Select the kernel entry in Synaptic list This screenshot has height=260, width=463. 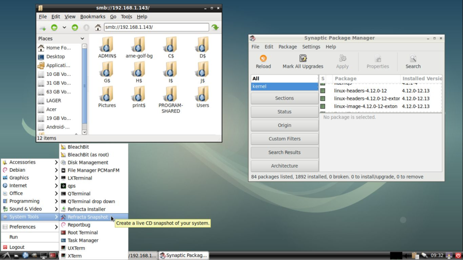pos(284,87)
